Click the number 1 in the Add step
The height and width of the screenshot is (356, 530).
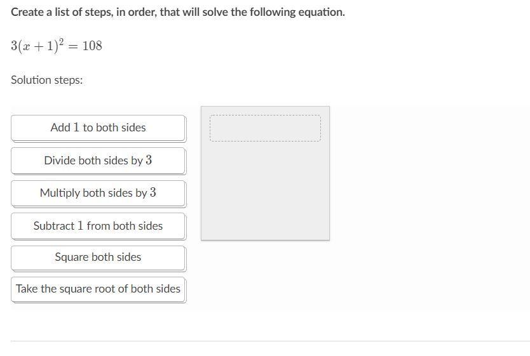pos(76,128)
